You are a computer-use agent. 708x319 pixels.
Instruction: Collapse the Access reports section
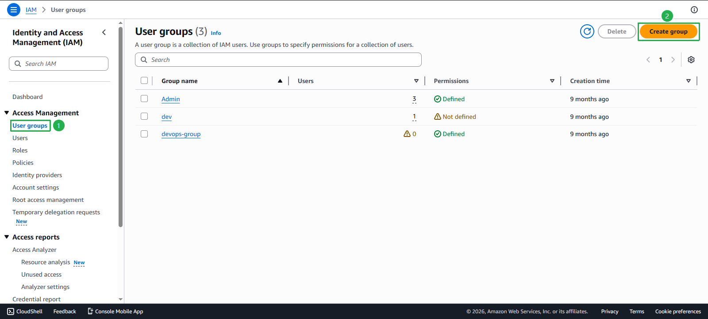(7, 237)
